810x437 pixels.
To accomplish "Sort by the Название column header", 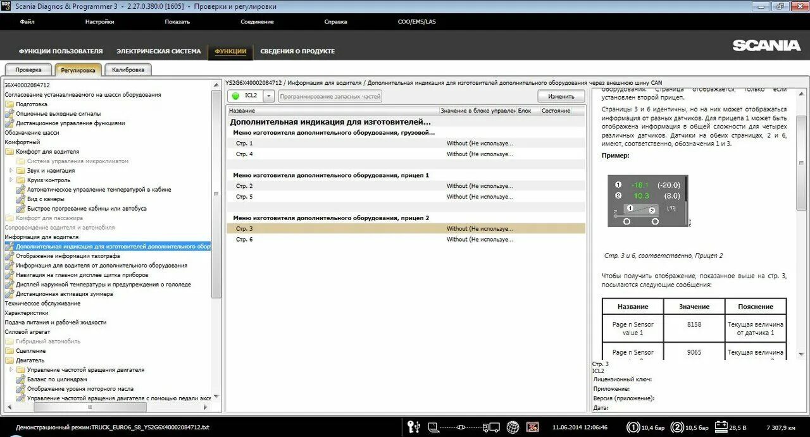I will pos(333,111).
